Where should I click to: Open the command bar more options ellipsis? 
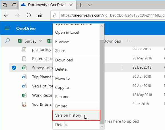tap(129, 41)
